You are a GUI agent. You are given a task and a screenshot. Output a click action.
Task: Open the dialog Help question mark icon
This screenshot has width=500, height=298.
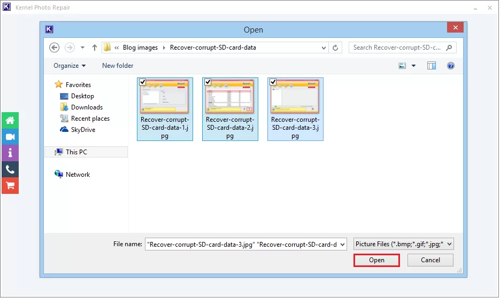point(450,66)
